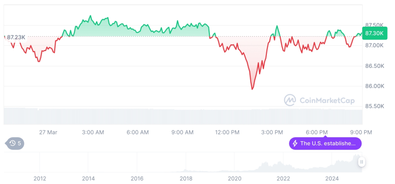395x184 pixels.
Task: Click the CoinMarketCap watermark text
Action: click(x=327, y=100)
